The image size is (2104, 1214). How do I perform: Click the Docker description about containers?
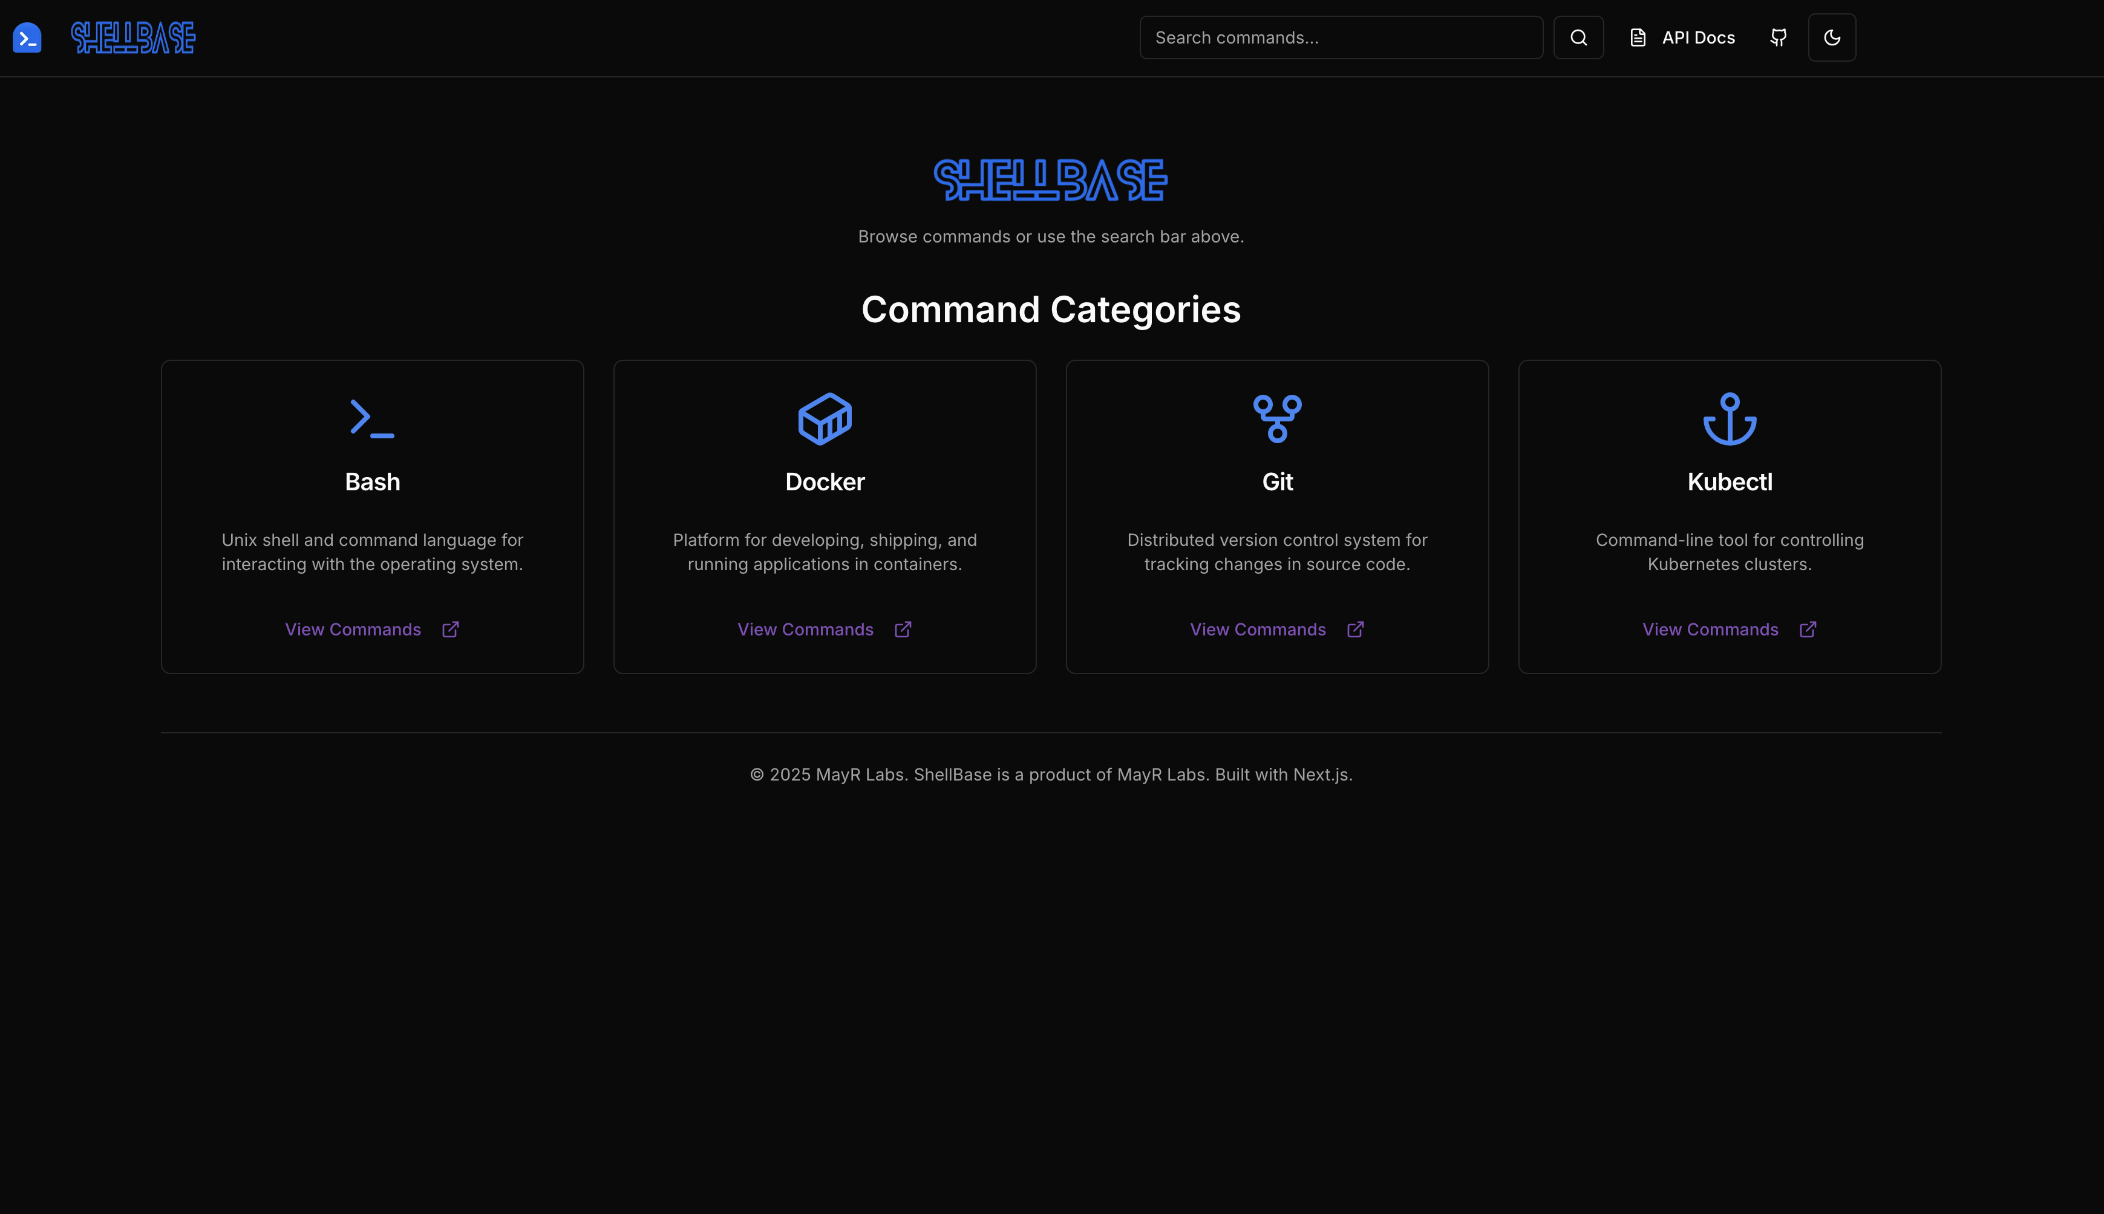coord(825,552)
